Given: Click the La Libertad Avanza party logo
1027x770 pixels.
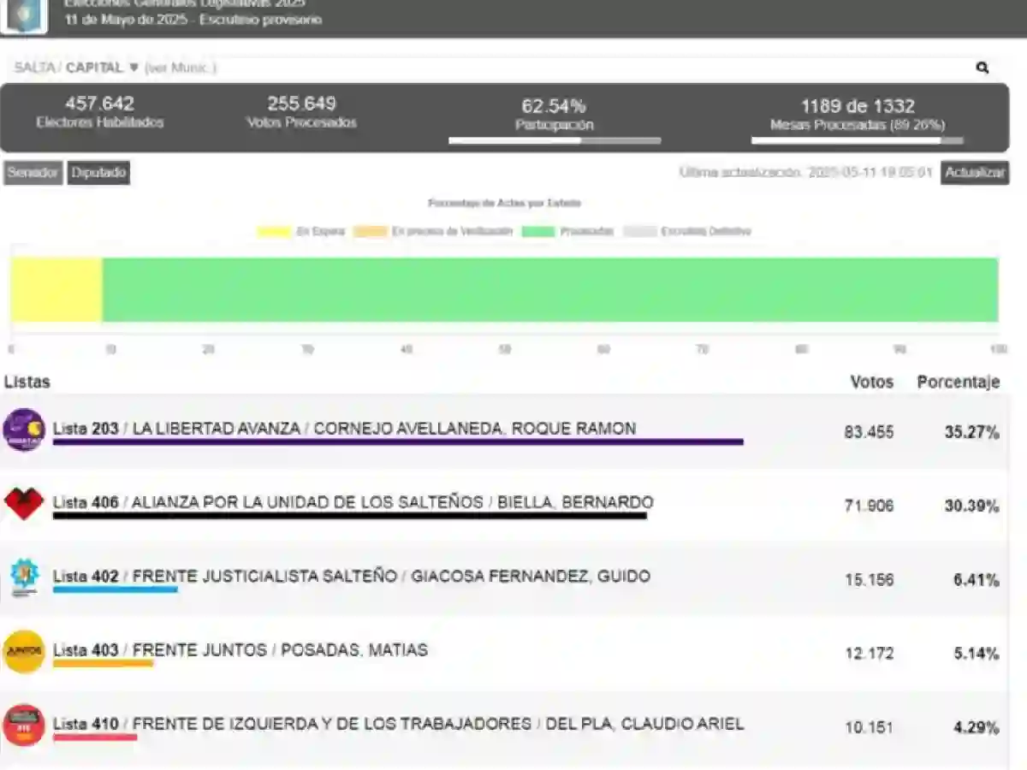Looking at the screenshot, I should (x=24, y=429).
